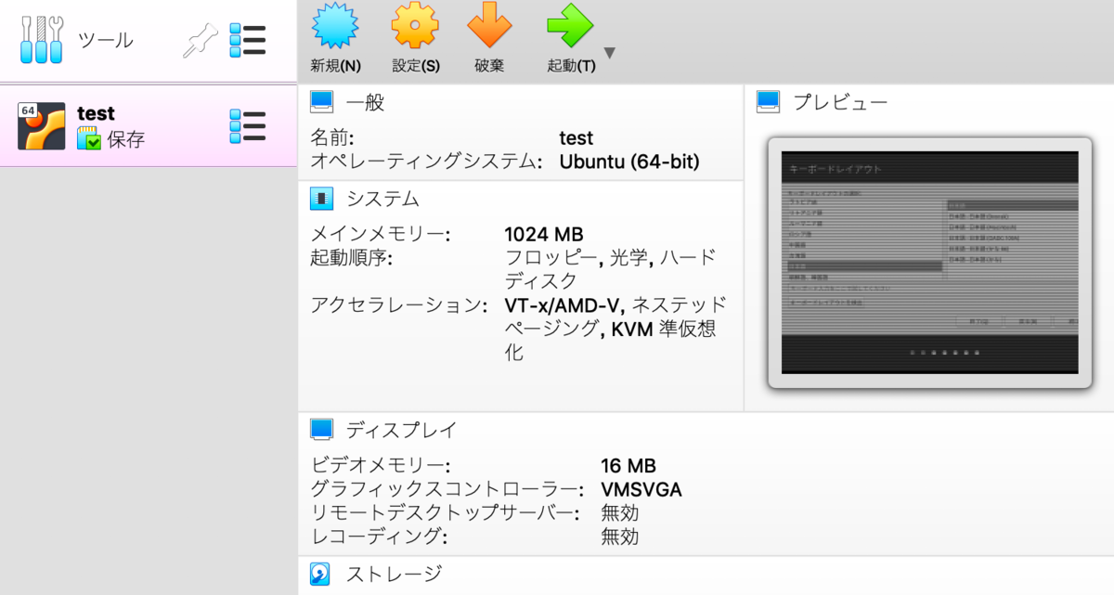The image size is (1114, 595).
Task: Click the VMSVGA graphics controller value
Action: pos(641,489)
